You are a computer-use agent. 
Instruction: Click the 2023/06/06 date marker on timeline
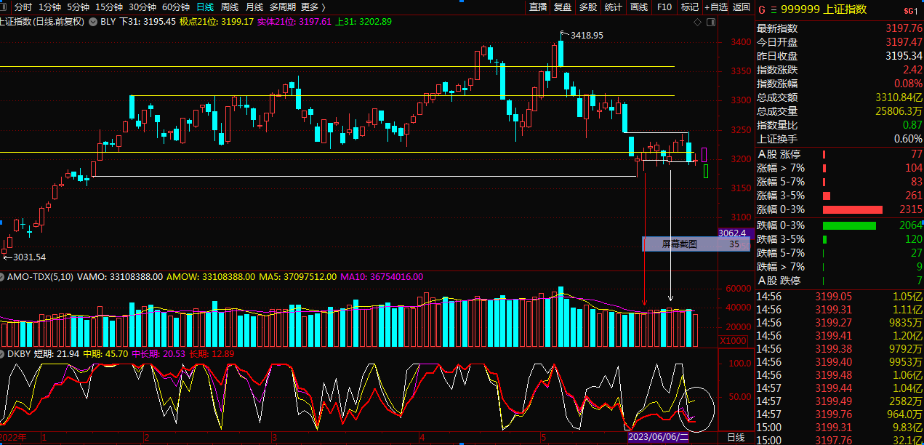click(x=657, y=438)
